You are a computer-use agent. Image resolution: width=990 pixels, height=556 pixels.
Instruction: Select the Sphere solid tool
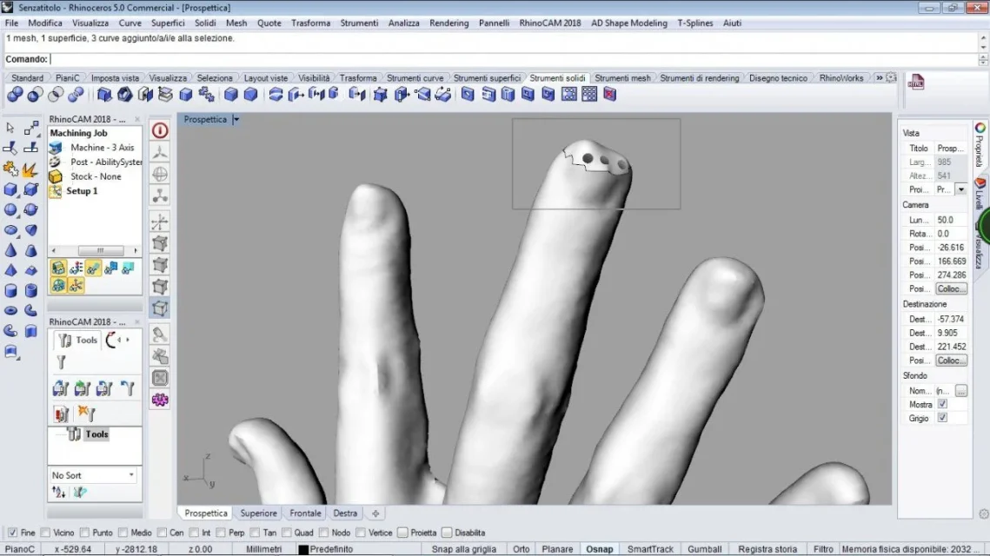click(10, 209)
